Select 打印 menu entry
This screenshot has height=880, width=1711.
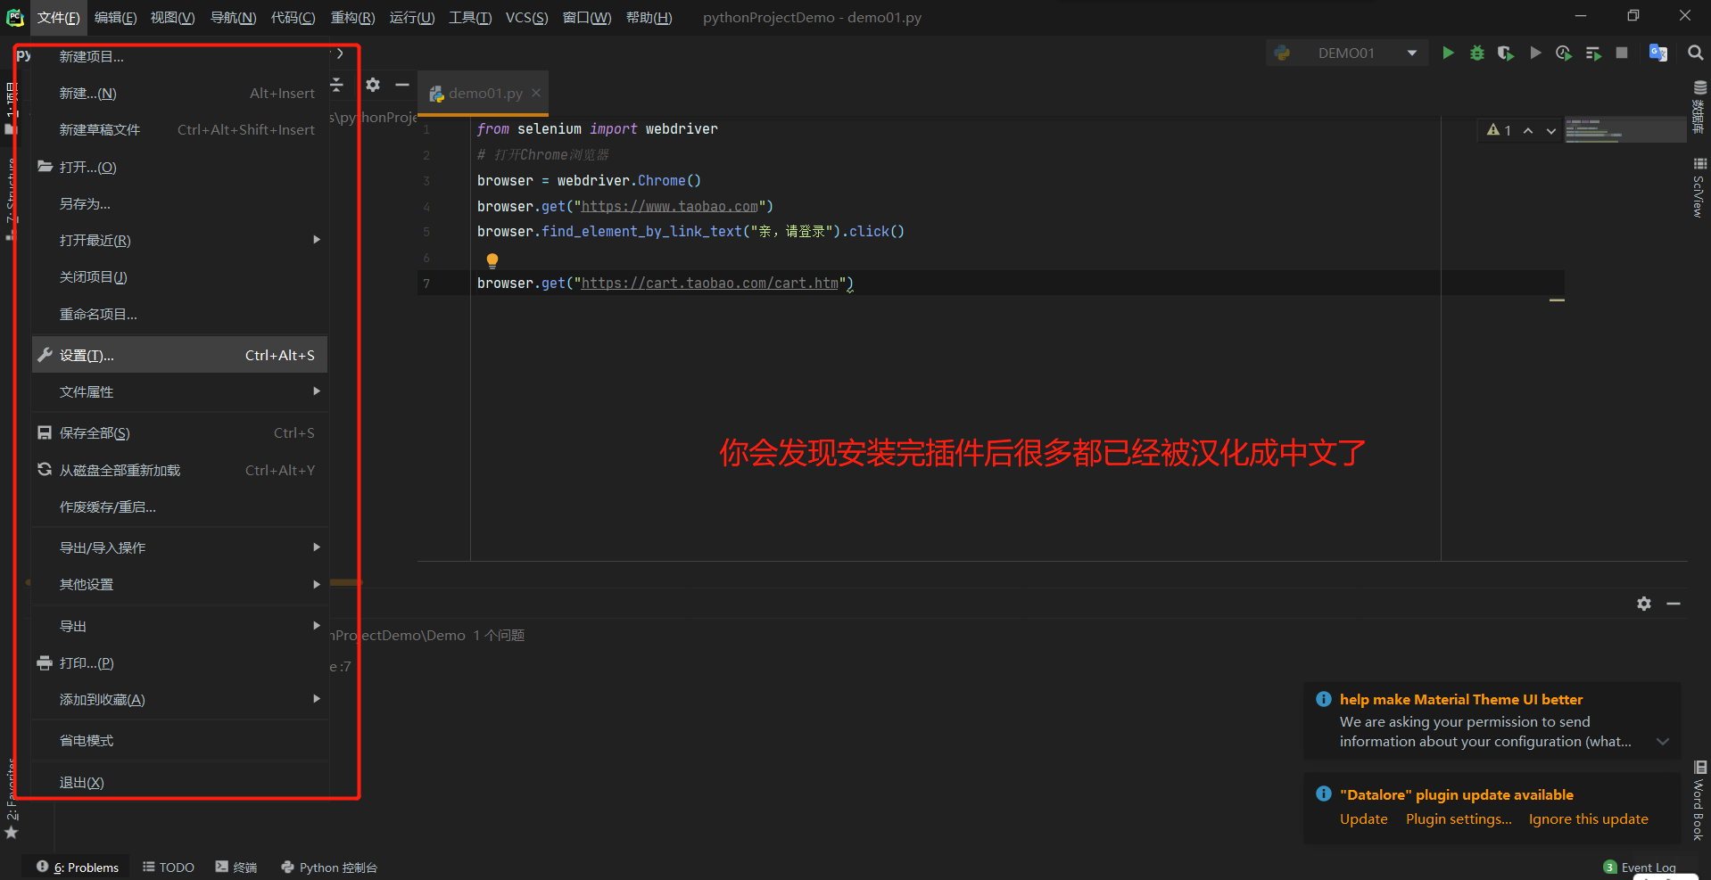180,662
